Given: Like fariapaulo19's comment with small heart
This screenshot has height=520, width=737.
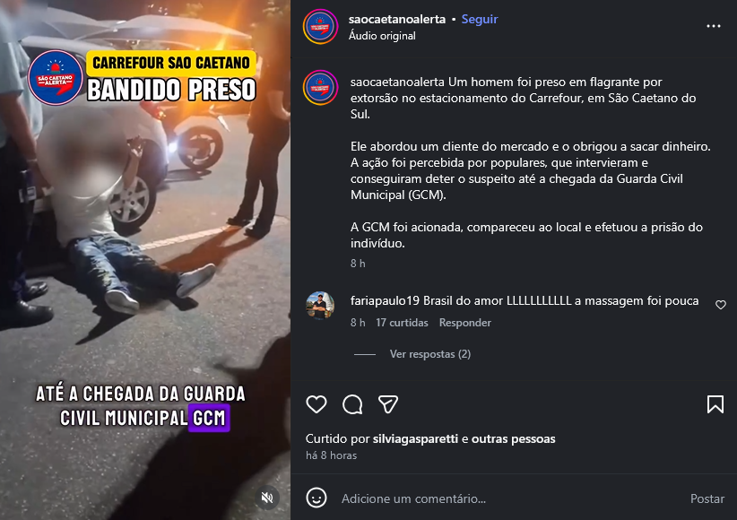Looking at the screenshot, I should 721,305.
